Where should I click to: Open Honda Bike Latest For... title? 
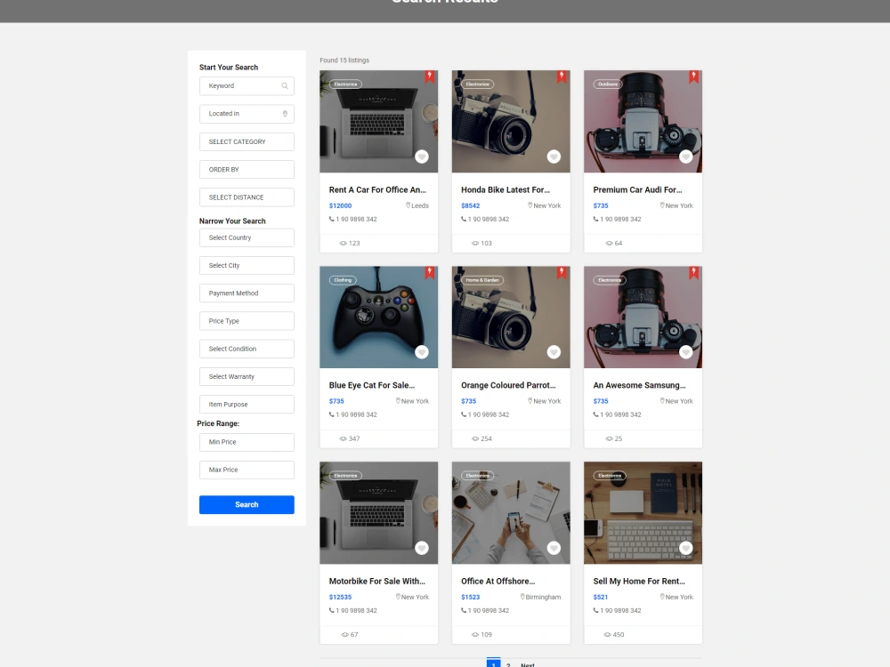click(x=506, y=190)
